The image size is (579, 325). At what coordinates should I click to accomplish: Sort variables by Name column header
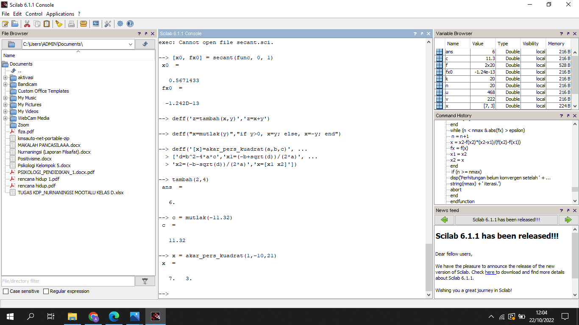457,44
